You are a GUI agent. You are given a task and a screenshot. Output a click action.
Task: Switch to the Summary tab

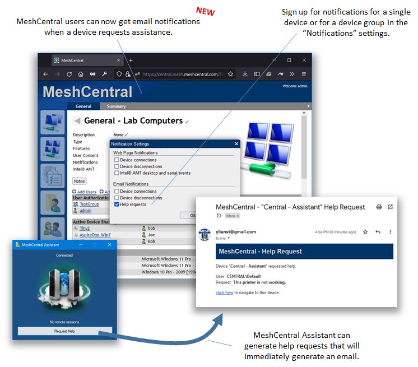click(x=116, y=106)
